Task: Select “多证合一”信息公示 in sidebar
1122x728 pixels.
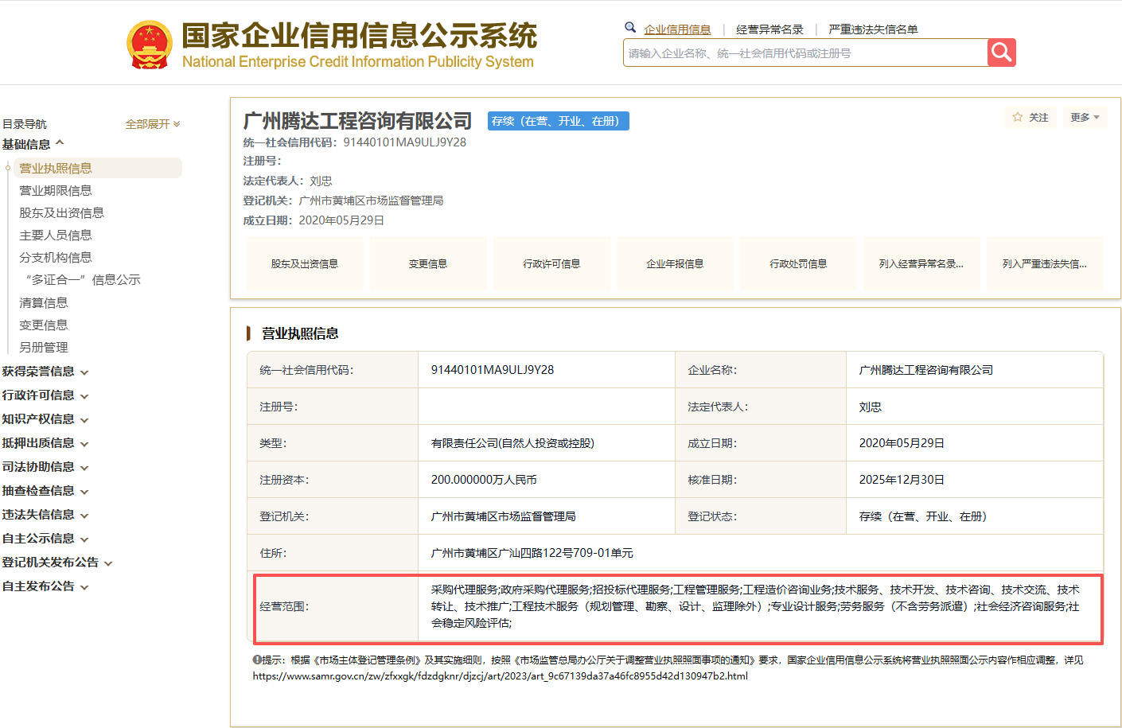Action: [83, 279]
